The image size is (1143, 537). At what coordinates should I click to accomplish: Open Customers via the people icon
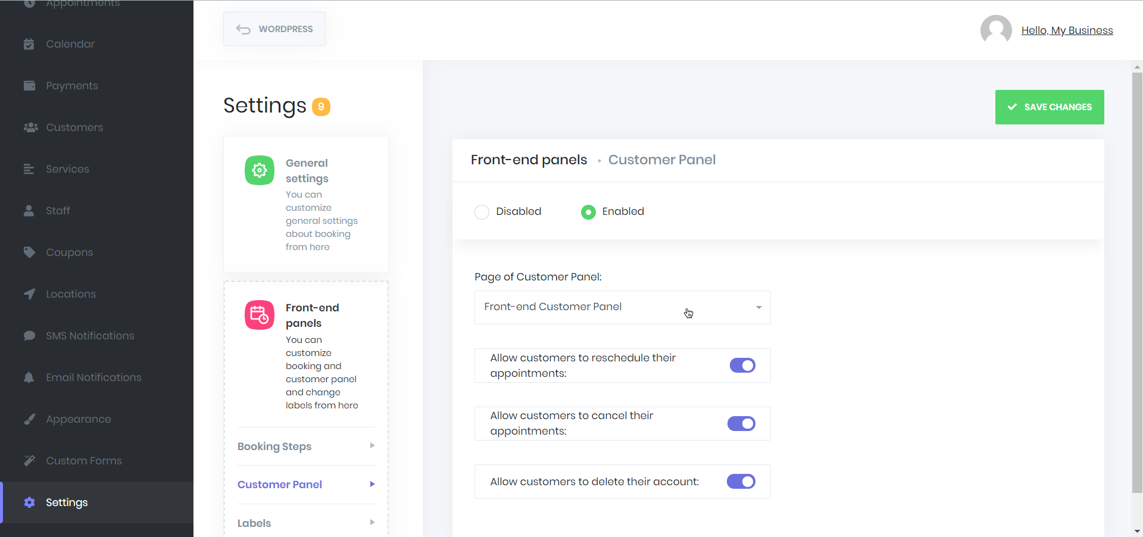click(29, 127)
